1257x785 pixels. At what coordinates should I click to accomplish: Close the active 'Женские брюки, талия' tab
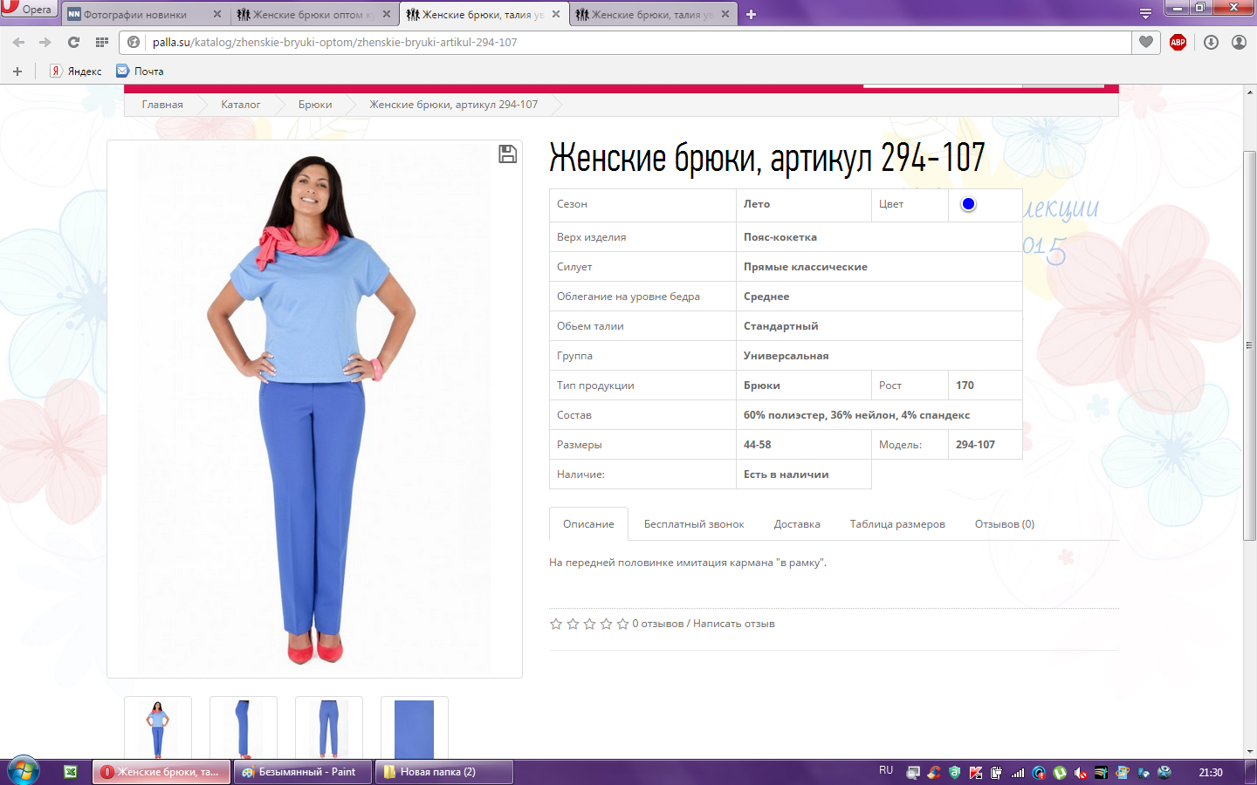[x=556, y=14]
